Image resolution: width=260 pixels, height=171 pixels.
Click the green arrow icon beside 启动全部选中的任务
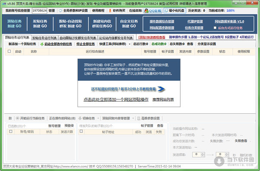click(x=42, y=44)
